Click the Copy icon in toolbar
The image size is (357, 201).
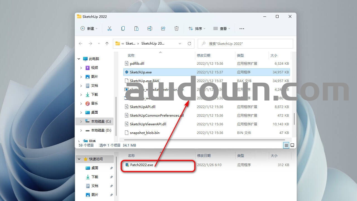pyautogui.click(x=123, y=28)
